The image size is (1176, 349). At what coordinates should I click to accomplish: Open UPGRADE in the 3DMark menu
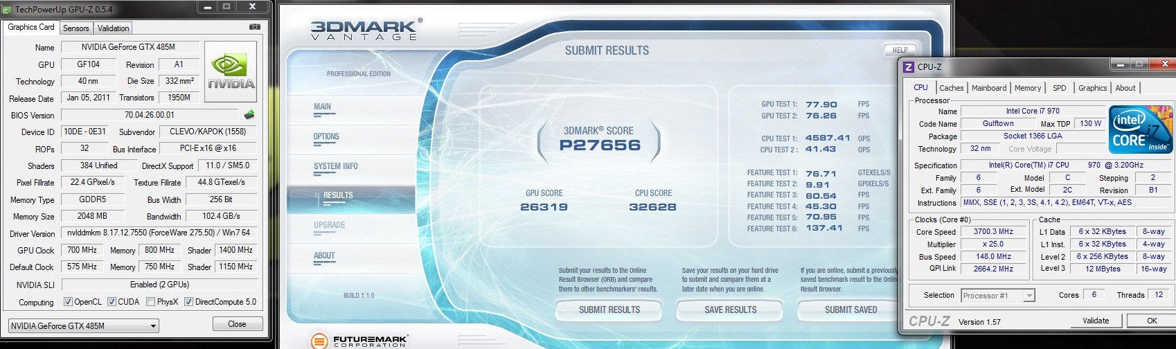click(x=329, y=225)
